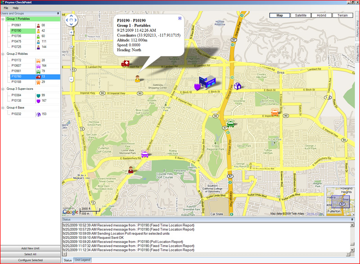Click the base house icon beside P10232
This screenshot has height=264, width=360.
[x=38, y=114]
